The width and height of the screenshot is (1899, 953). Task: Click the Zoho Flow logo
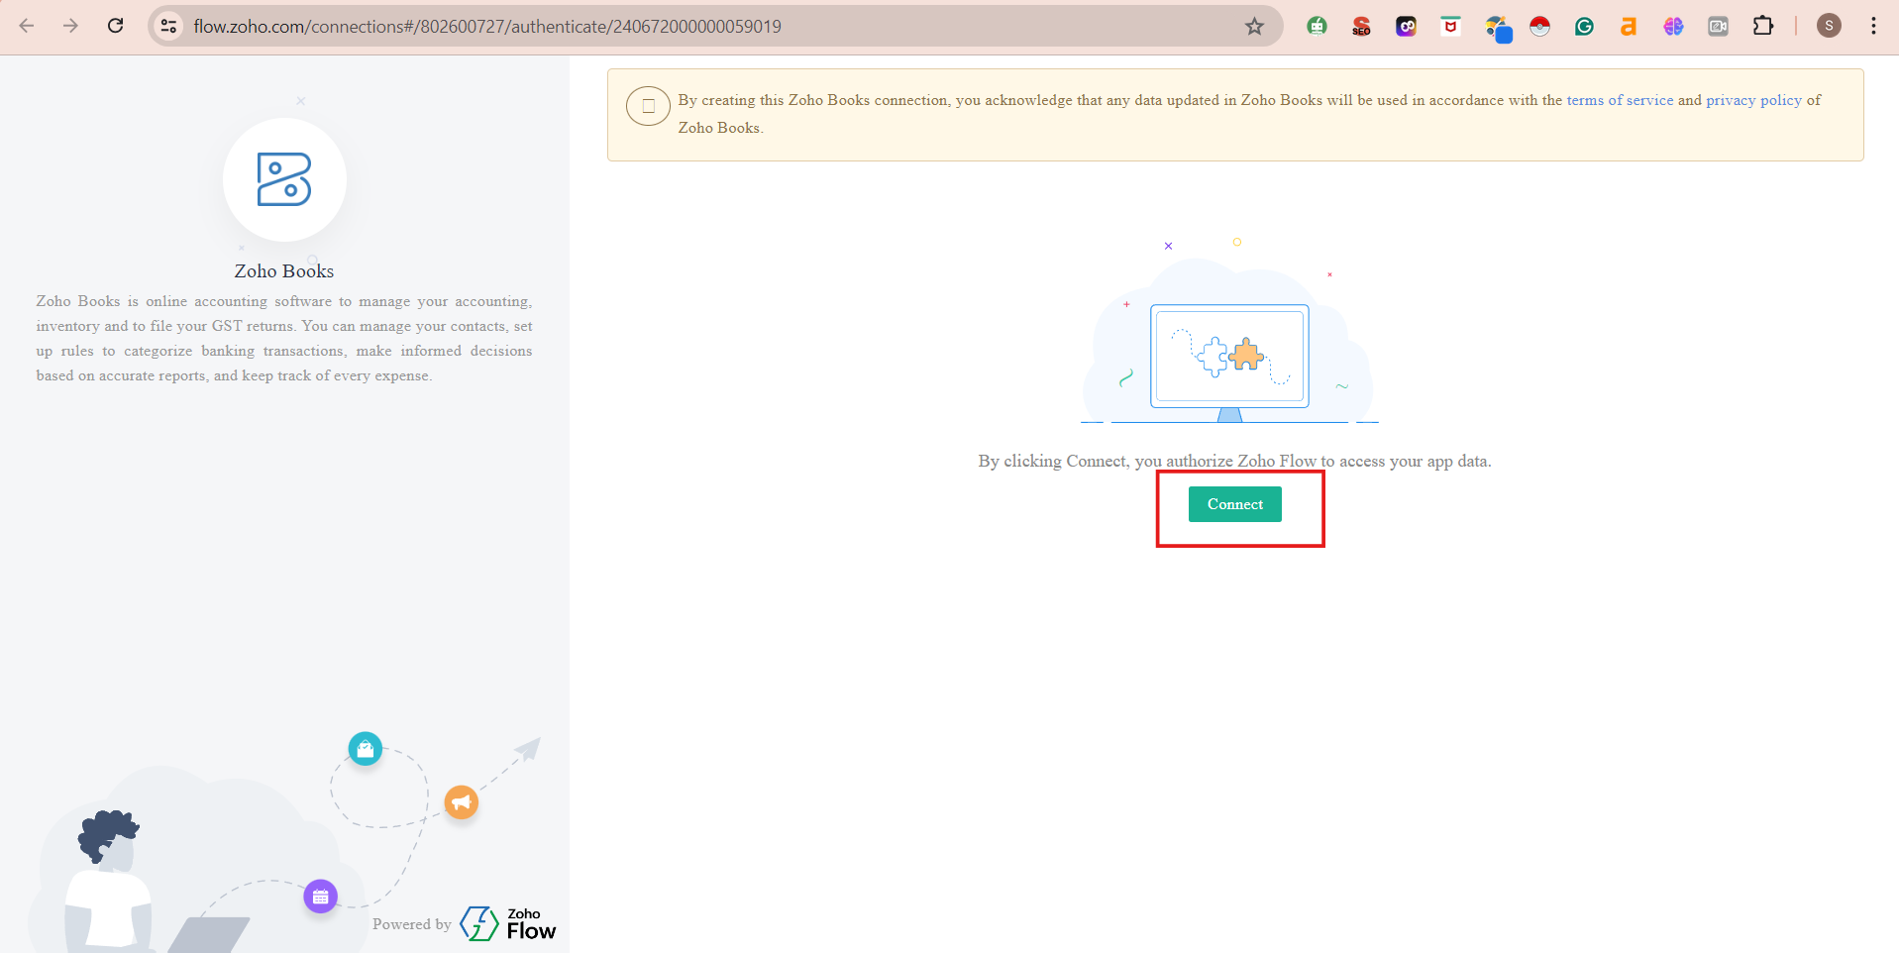[508, 923]
